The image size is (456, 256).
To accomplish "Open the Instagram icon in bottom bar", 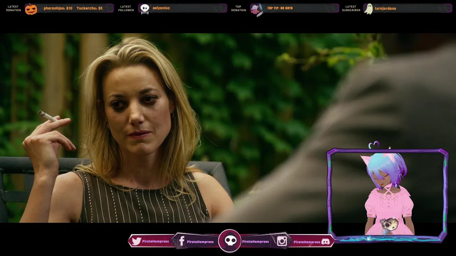I will (x=282, y=241).
